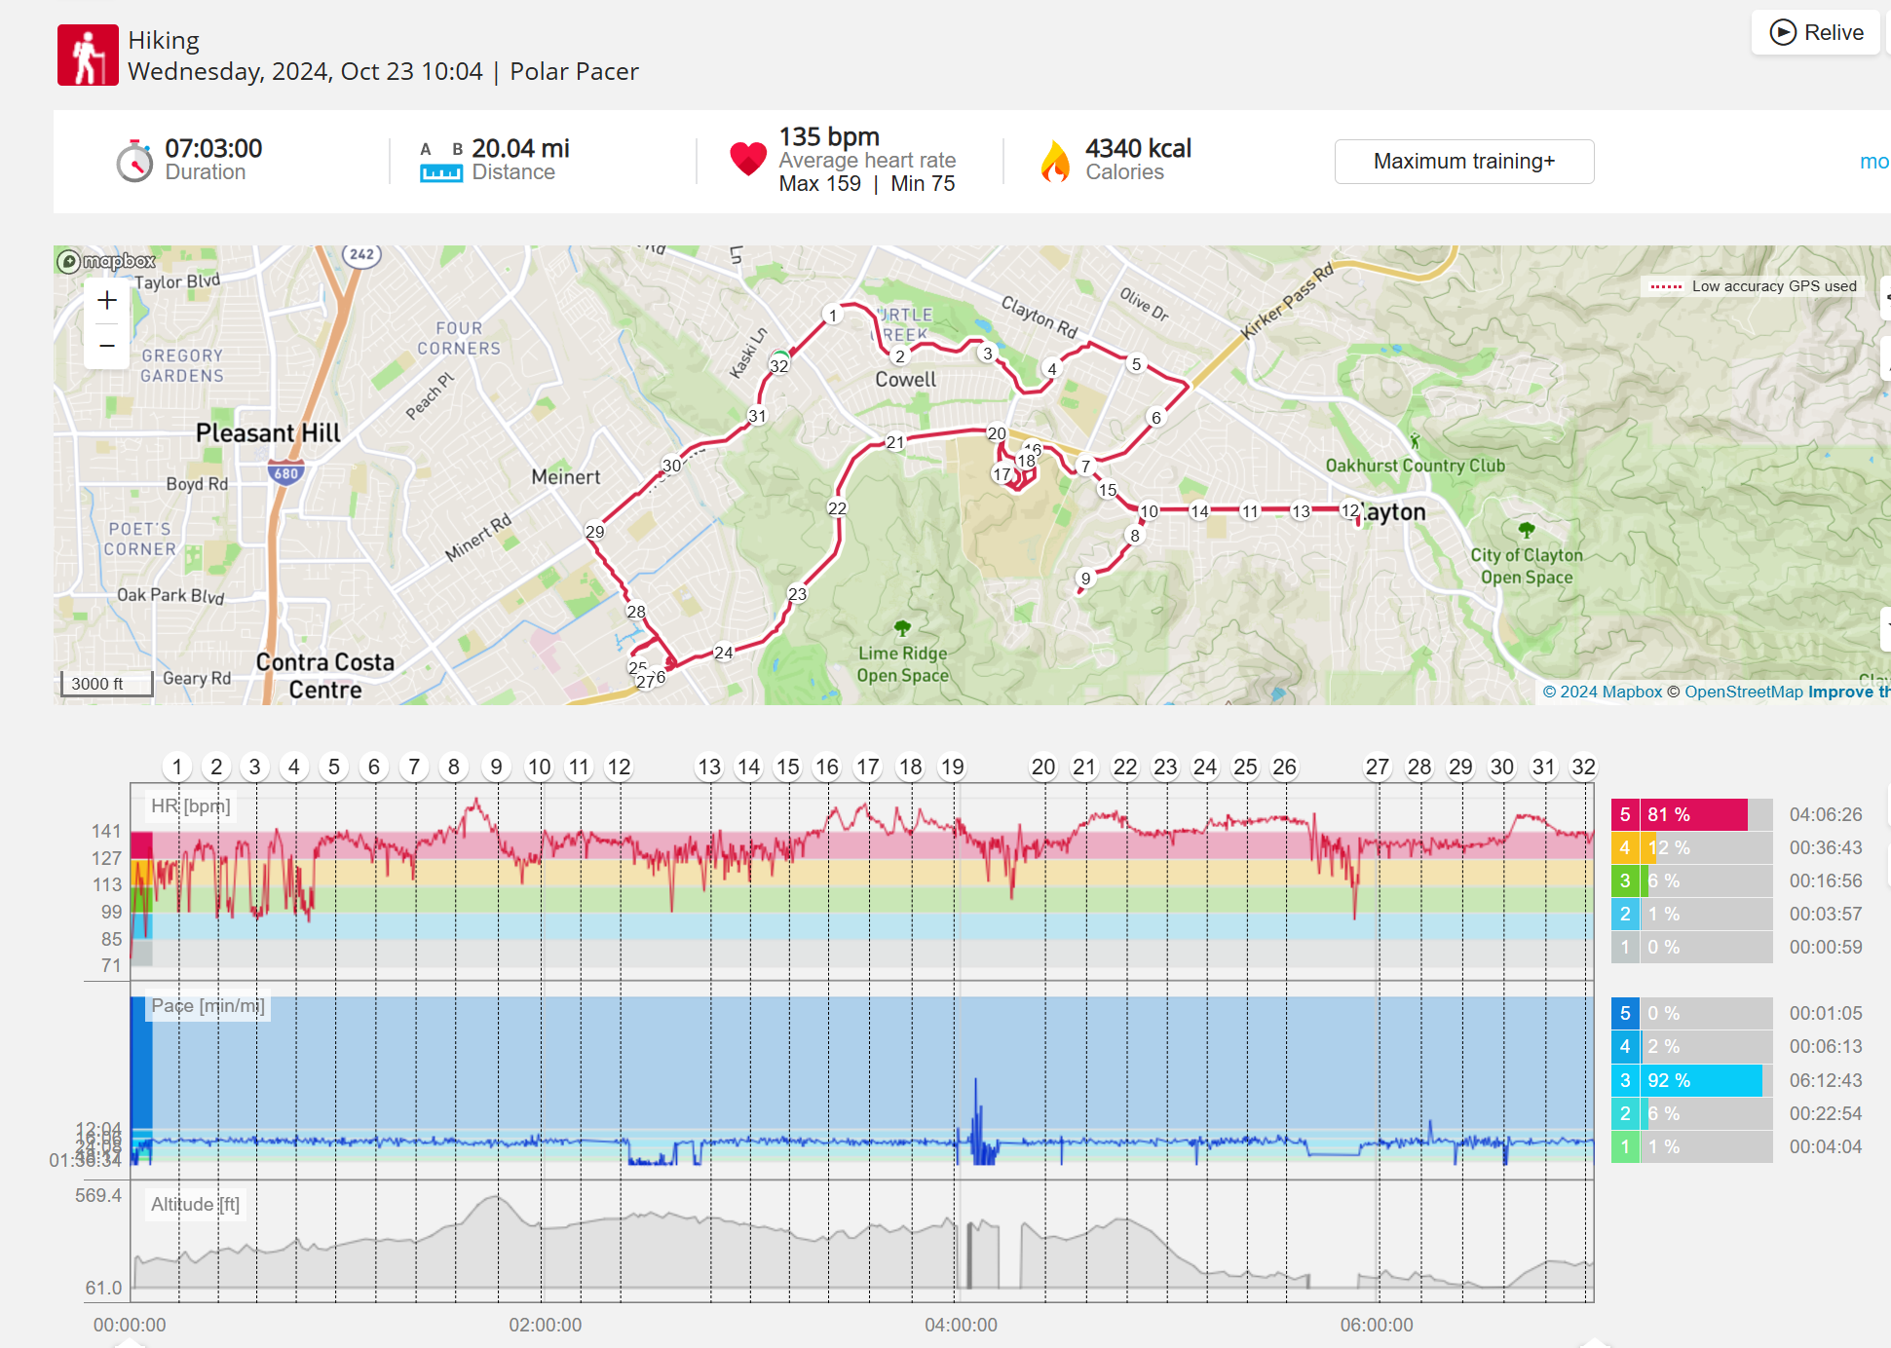Select lap 27 marker above the chart
The image size is (1891, 1348).
tap(1377, 768)
